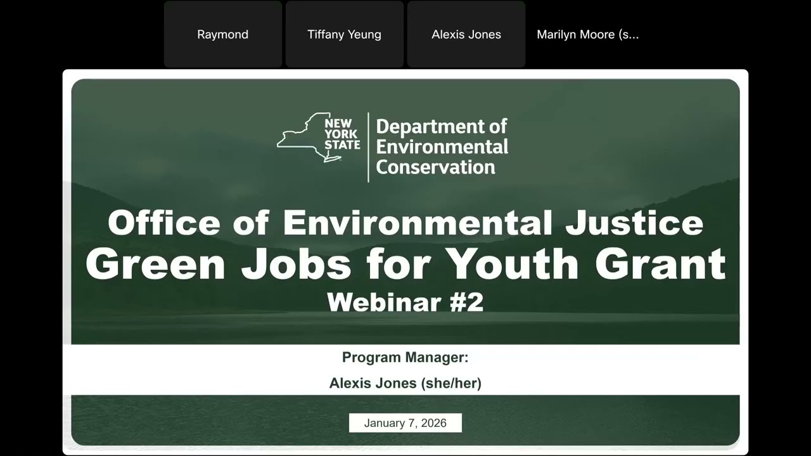Select Raymond's participant tile
The image size is (811, 456).
(222, 34)
